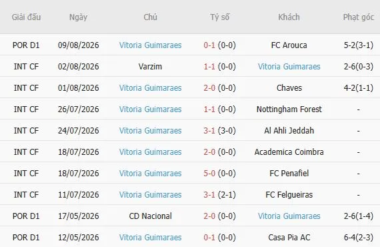This screenshot has height=247, width=380.
Task: Open Vitoria Guimaraes link in 09/08/2026 row
Action: tap(150, 45)
